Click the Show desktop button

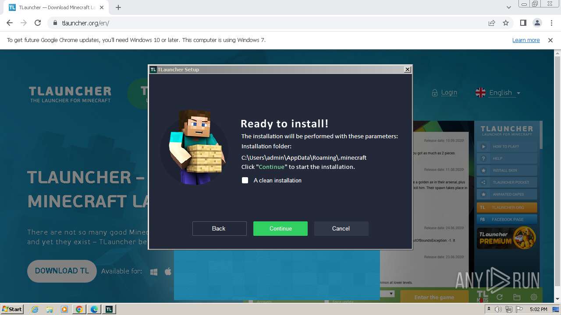[556, 309]
